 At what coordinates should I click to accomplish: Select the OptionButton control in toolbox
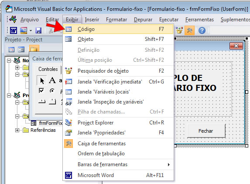tap(52, 90)
